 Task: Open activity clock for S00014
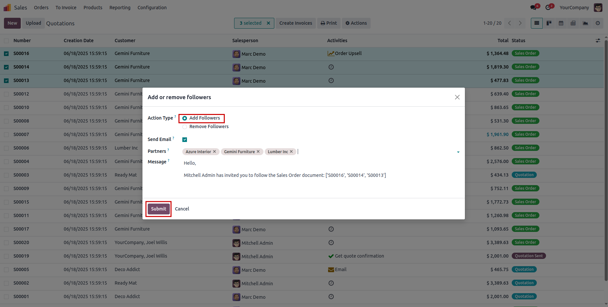pos(331,67)
